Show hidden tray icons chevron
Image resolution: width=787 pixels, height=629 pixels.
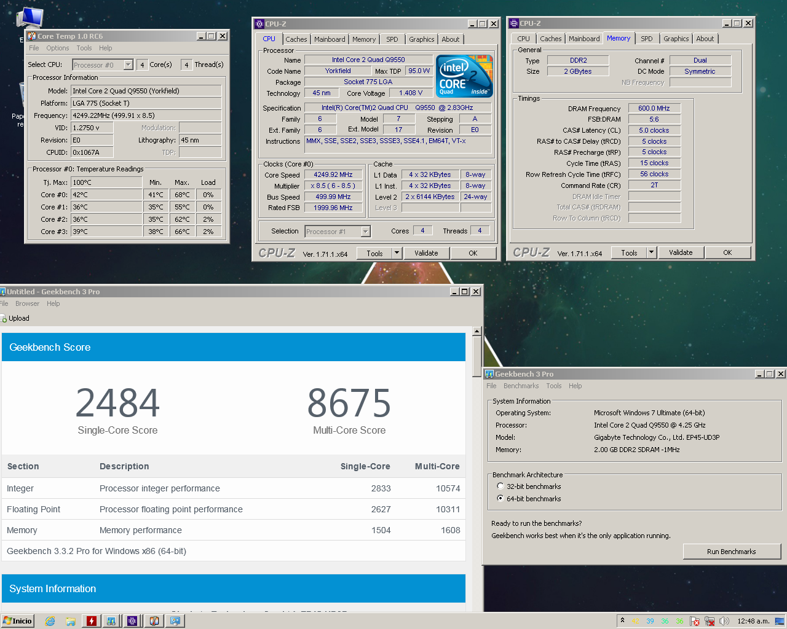(622, 620)
